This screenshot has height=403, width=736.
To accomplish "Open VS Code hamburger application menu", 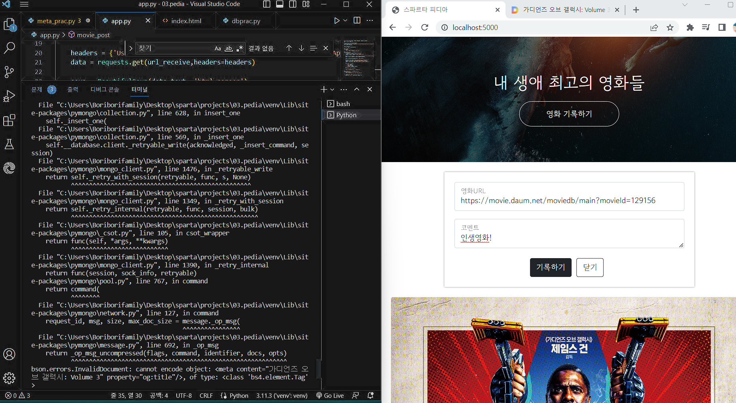I will (x=24, y=4).
